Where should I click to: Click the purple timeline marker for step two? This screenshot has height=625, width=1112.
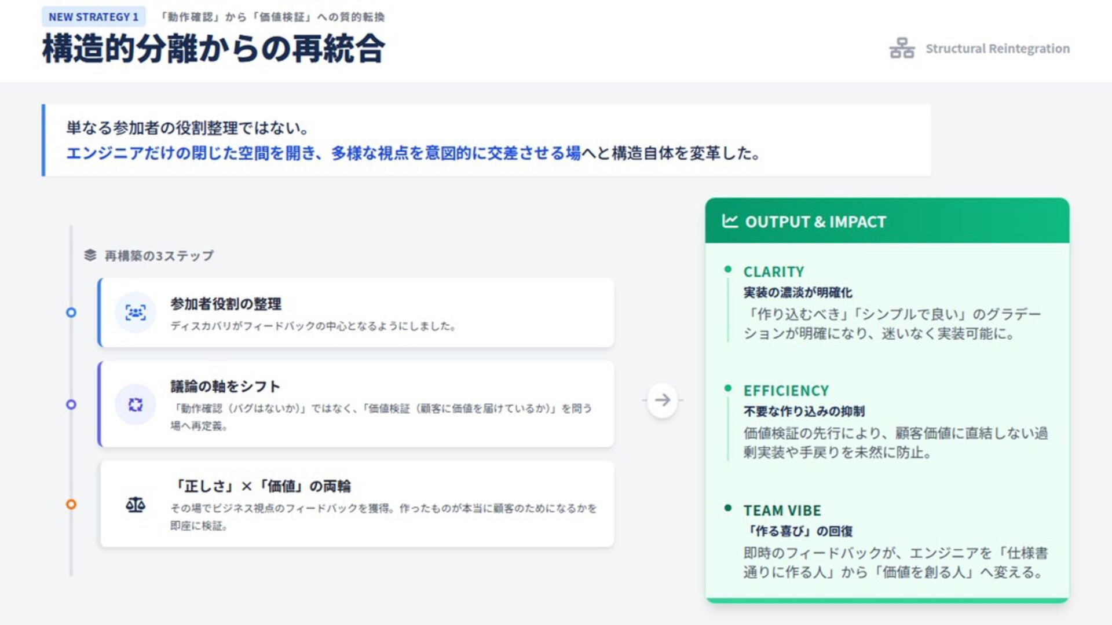(x=71, y=405)
